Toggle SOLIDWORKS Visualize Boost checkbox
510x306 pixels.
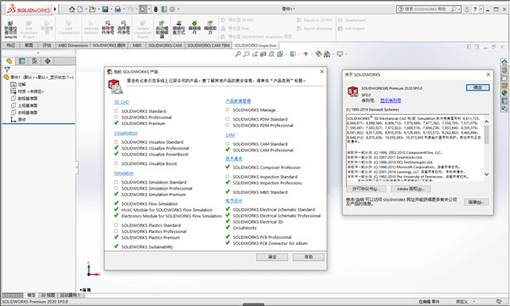click(116, 163)
